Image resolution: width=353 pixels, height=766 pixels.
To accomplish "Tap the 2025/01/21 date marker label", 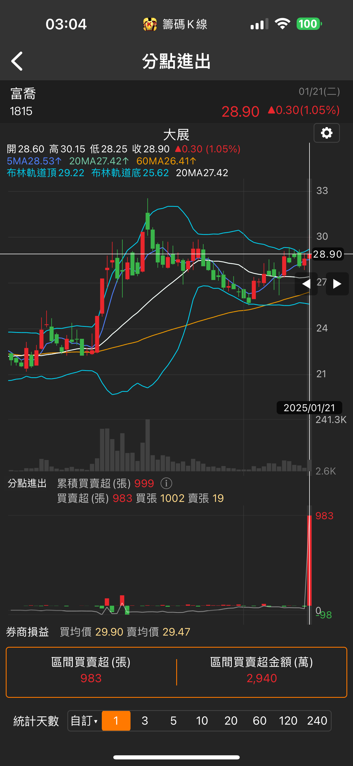I will click(x=309, y=408).
